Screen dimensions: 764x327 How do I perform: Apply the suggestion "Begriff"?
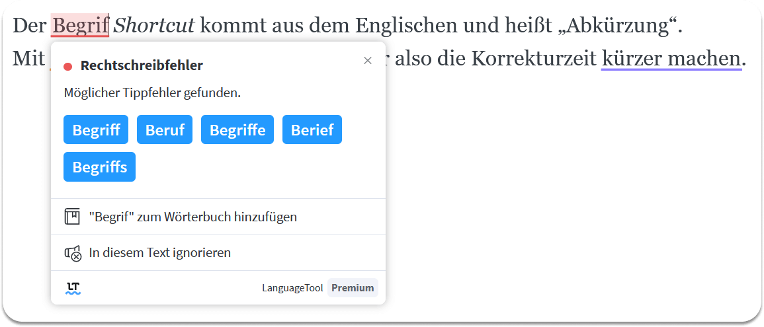96,130
